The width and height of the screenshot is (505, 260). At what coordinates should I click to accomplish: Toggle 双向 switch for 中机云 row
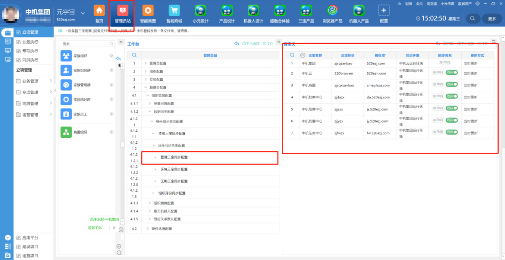coord(452,73)
